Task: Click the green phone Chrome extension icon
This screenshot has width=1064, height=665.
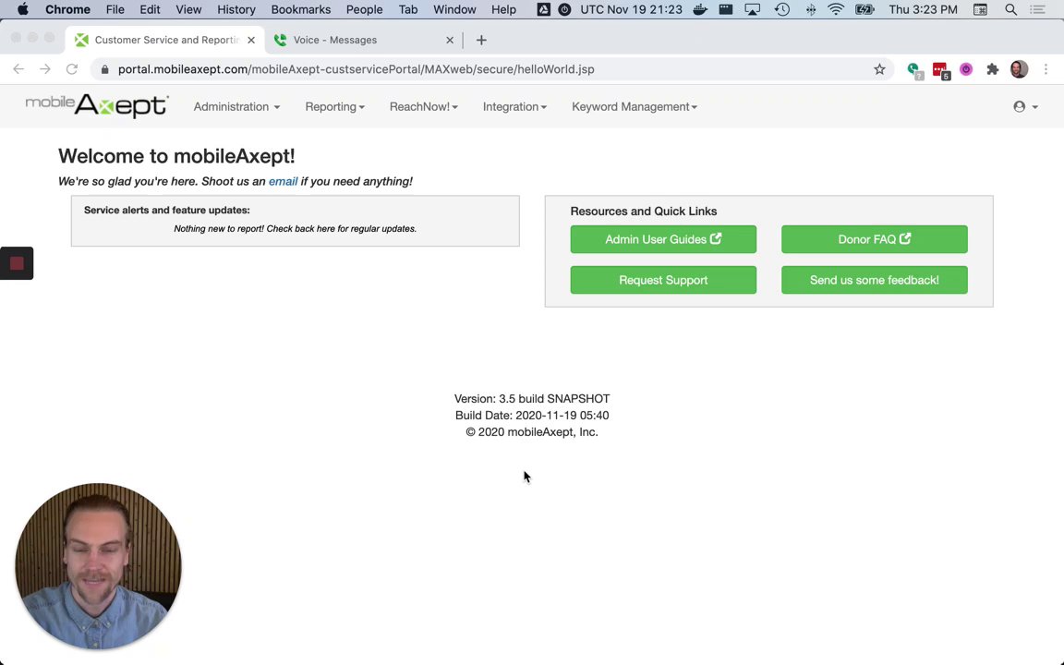Action: click(x=914, y=69)
